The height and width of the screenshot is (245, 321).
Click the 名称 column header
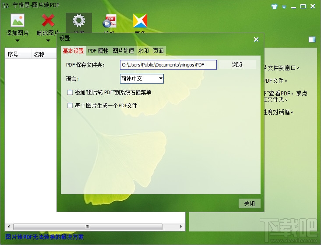tap(44, 54)
